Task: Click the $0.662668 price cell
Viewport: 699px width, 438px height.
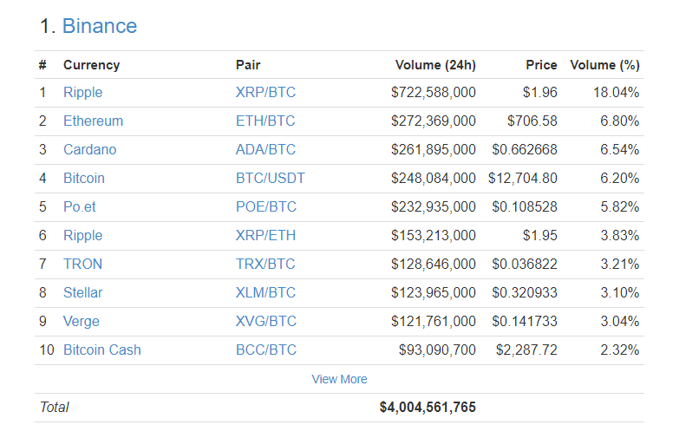Action: [x=525, y=149]
